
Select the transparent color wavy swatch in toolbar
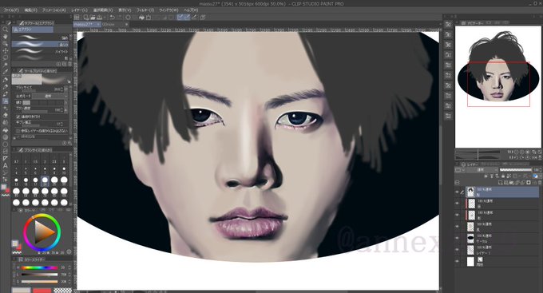click(x=6, y=196)
